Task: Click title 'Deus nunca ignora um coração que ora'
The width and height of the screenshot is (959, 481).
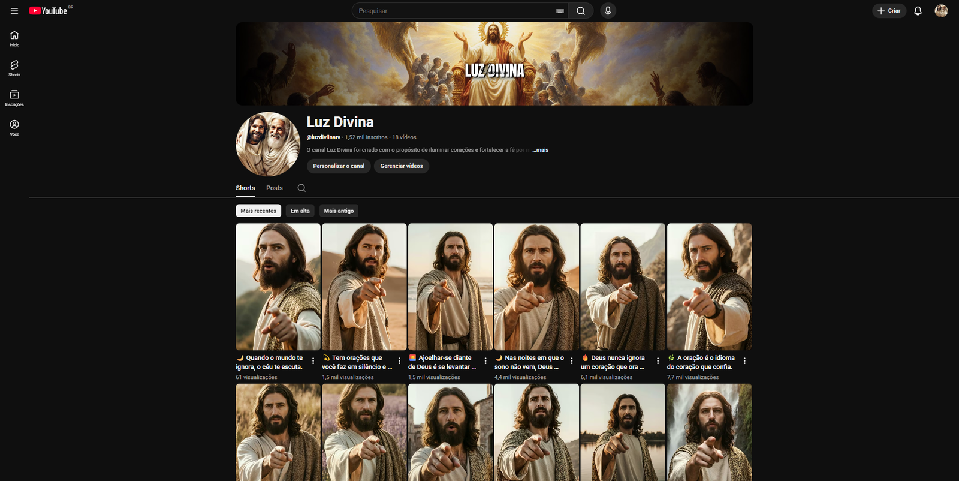Action: [x=613, y=362]
